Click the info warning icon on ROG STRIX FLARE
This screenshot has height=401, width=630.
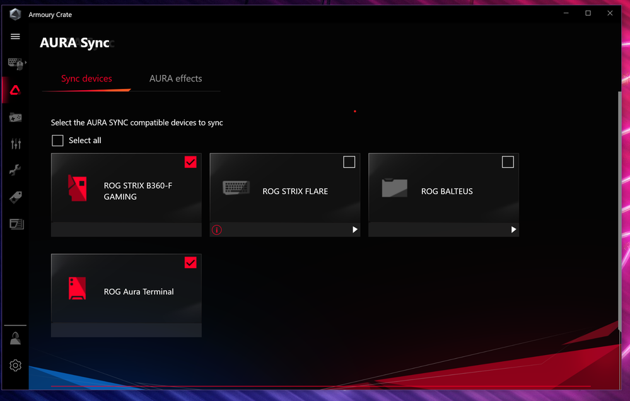pyautogui.click(x=216, y=230)
